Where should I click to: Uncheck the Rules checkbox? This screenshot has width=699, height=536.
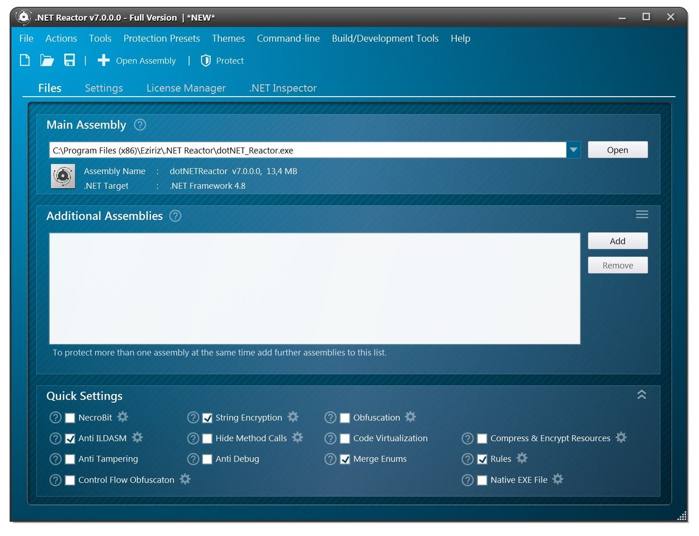482,460
